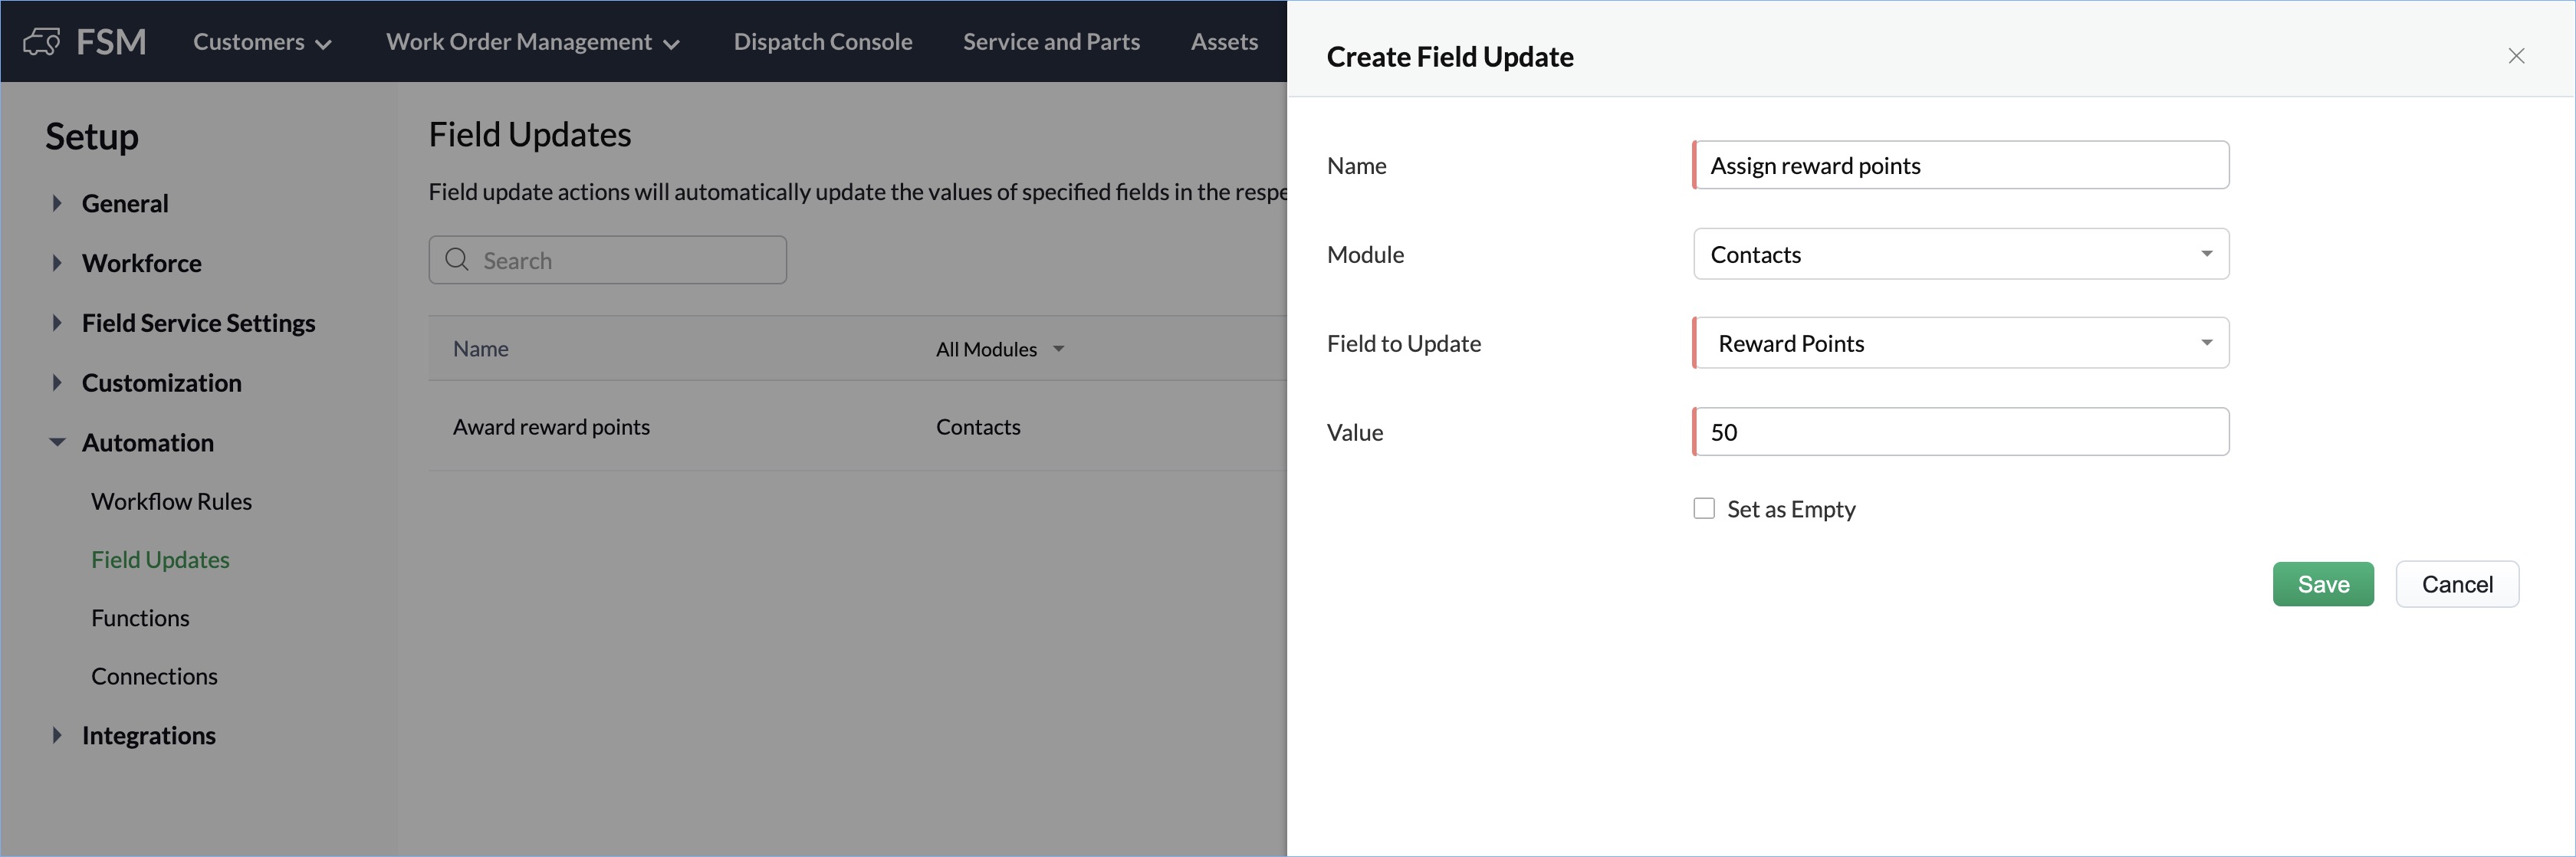Expand the Customization section
This screenshot has width=2576, height=857.
pos(57,383)
